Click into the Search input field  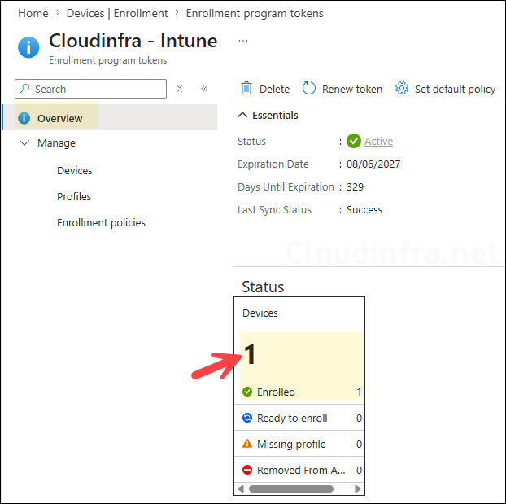click(90, 89)
